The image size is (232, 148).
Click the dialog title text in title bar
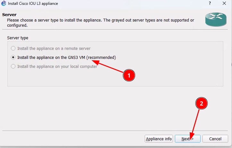[32, 4]
